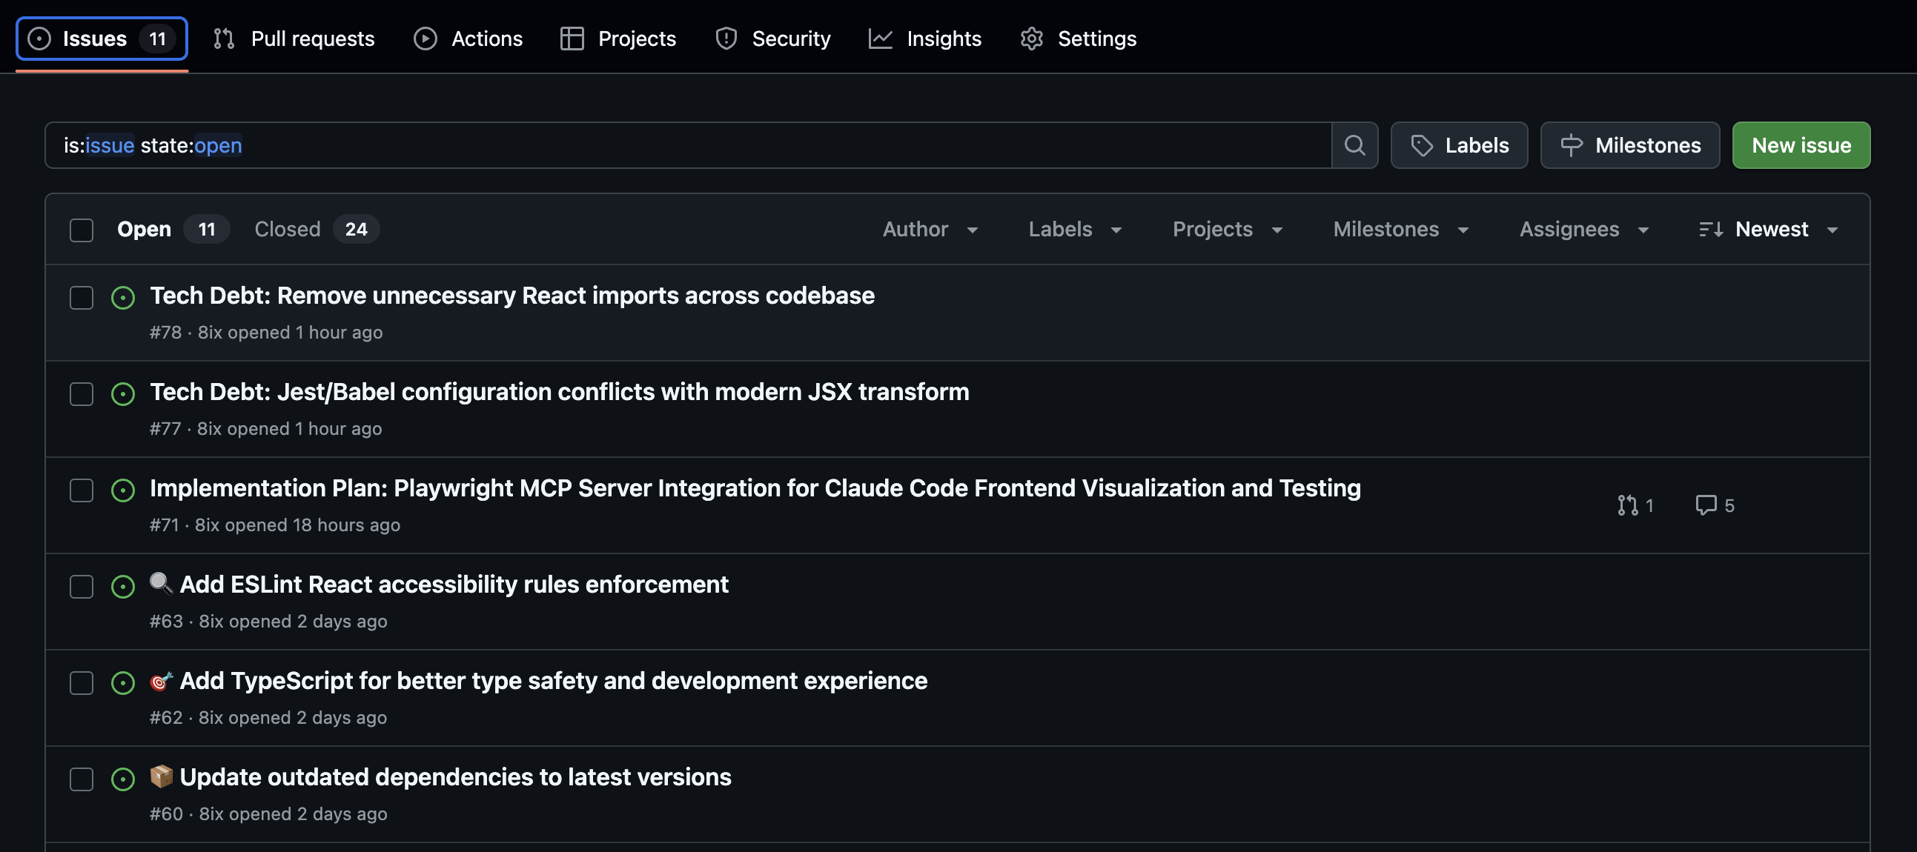
Task: Open the Labels page button
Action: coord(1459,145)
